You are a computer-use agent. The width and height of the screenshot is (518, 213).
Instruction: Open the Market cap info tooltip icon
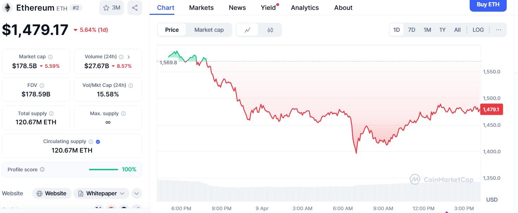pyautogui.click(x=50, y=56)
